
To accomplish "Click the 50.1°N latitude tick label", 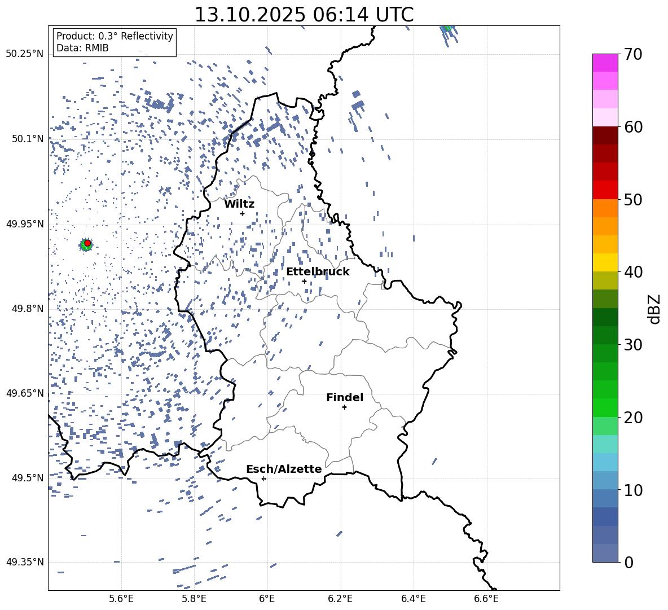I will coord(27,139).
